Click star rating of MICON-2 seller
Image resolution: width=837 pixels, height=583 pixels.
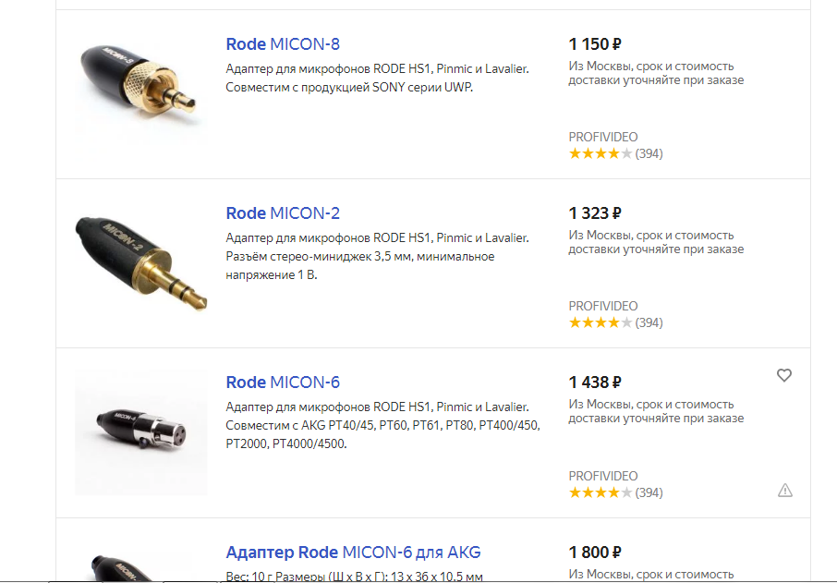pyautogui.click(x=600, y=323)
